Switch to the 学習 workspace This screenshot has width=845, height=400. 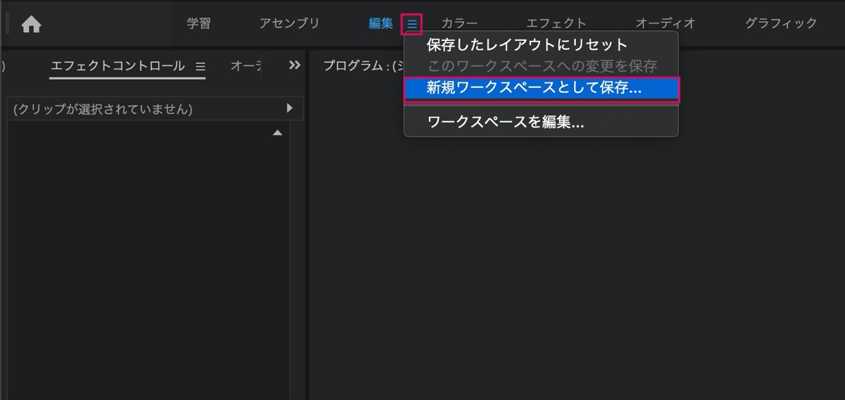pos(199,23)
